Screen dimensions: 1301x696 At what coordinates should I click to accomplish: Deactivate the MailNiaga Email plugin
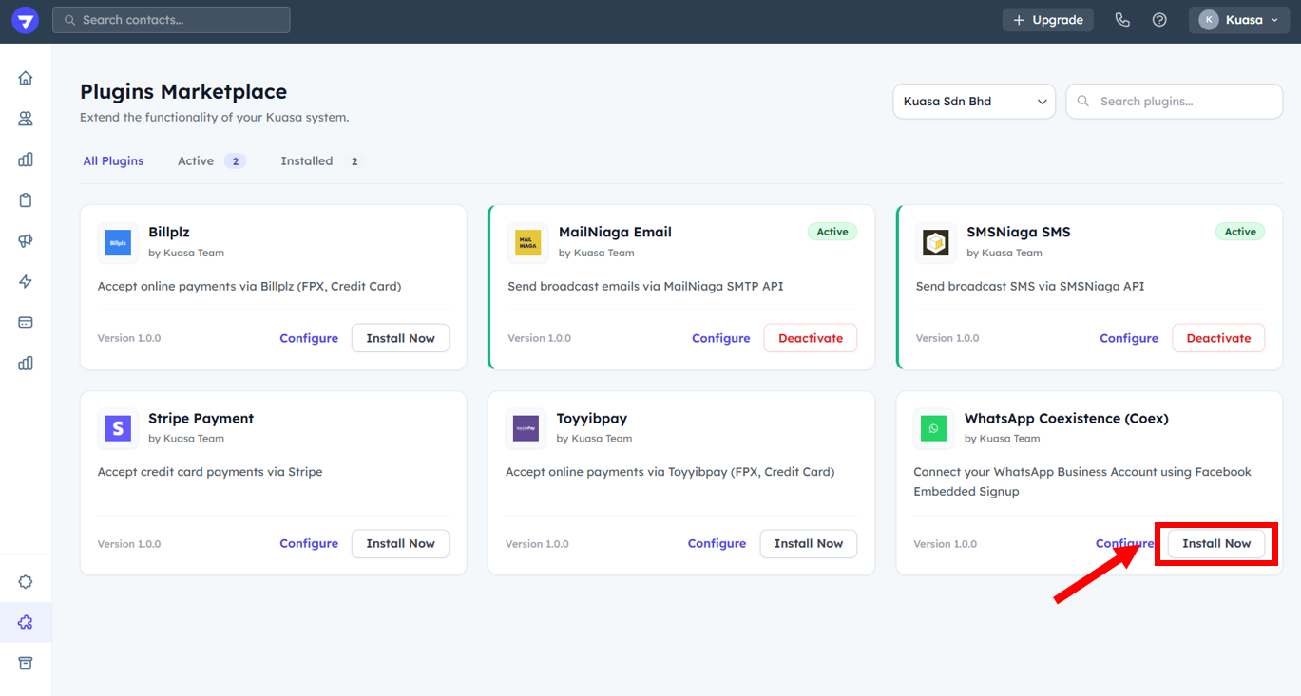pos(810,338)
